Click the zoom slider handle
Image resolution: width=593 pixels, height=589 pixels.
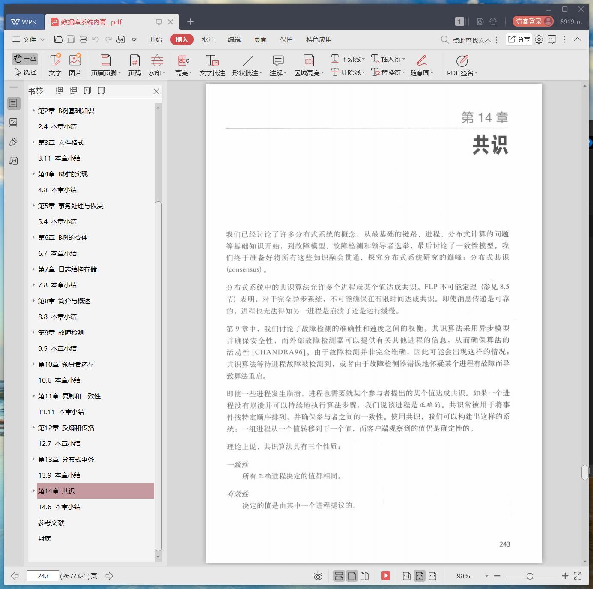tap(530, 576)
